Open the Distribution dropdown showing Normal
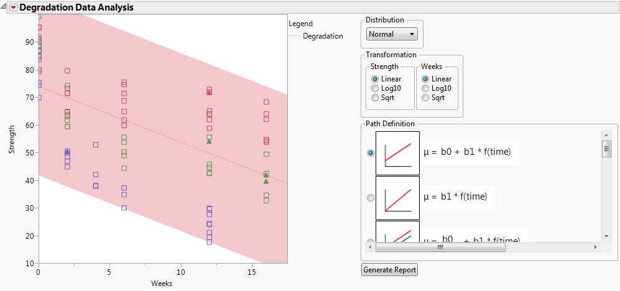The image size is (620, 291). (x=392, y=34)
